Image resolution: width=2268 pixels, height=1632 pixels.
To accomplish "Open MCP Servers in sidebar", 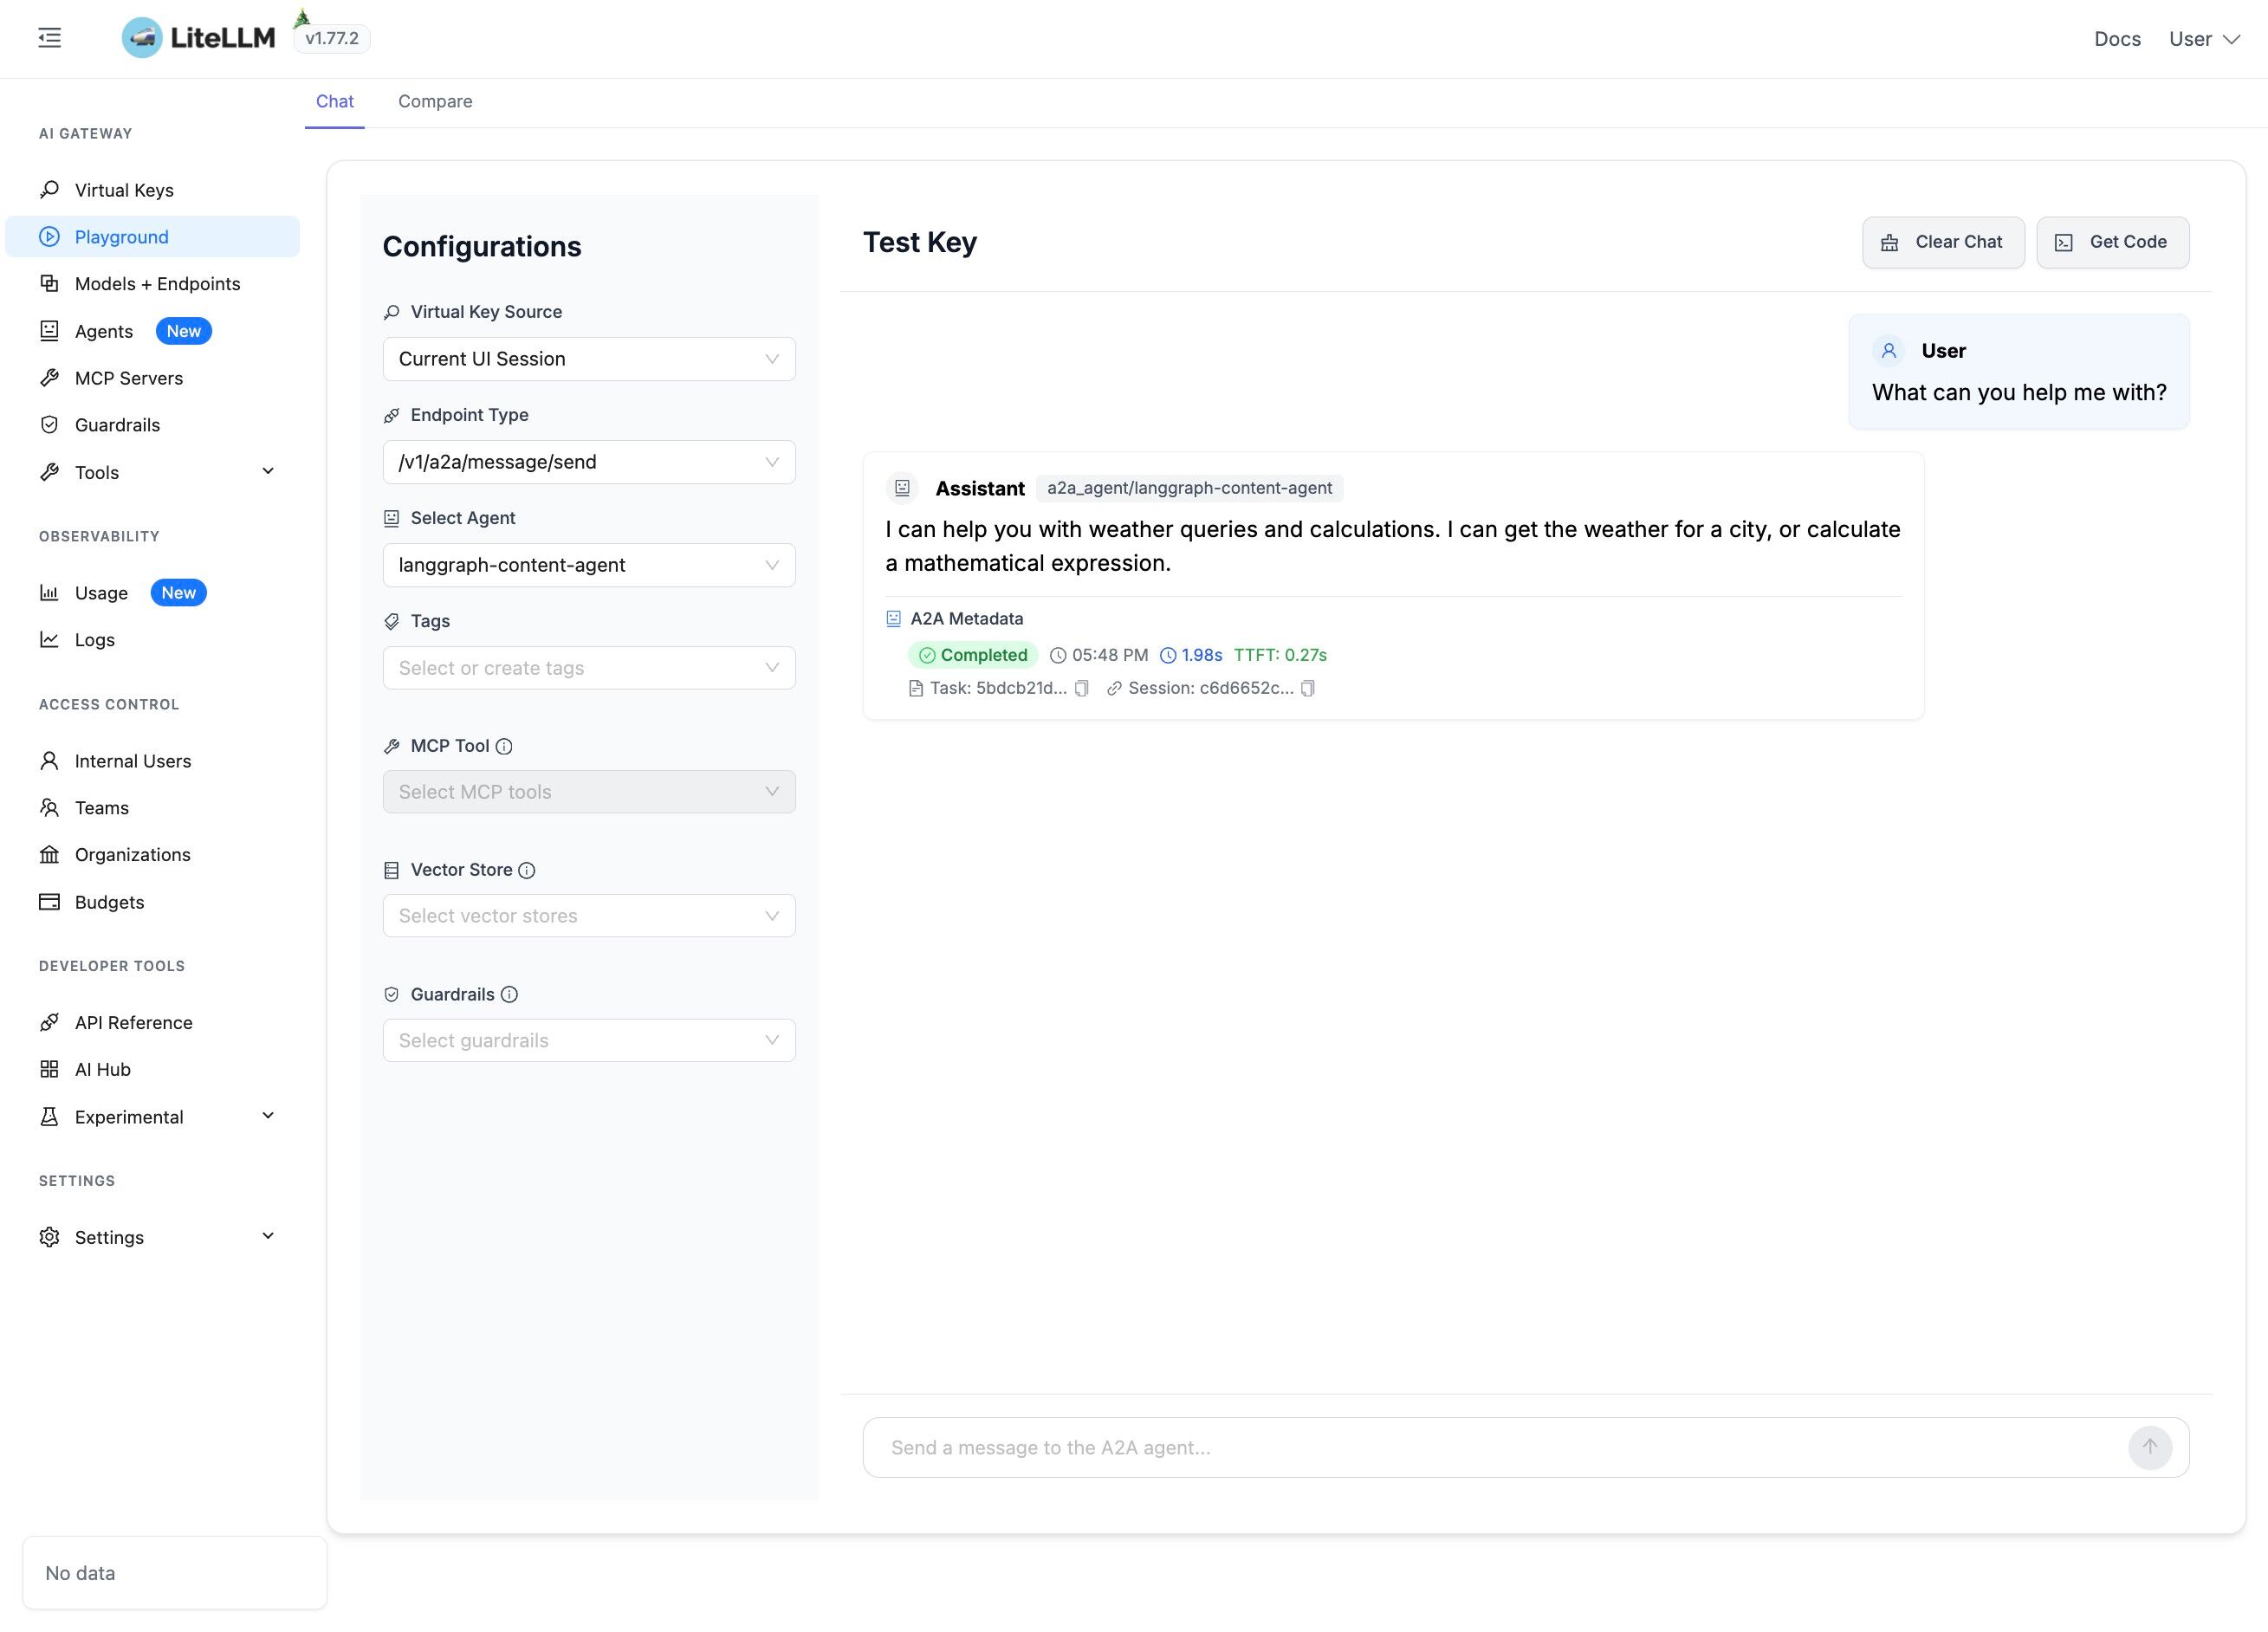I will (128, 378).
